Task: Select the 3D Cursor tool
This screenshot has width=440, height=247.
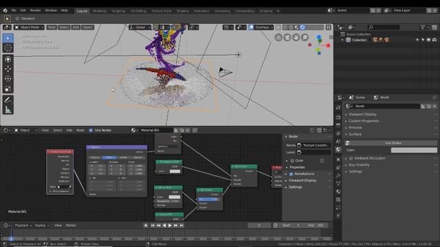Action: 8,48
